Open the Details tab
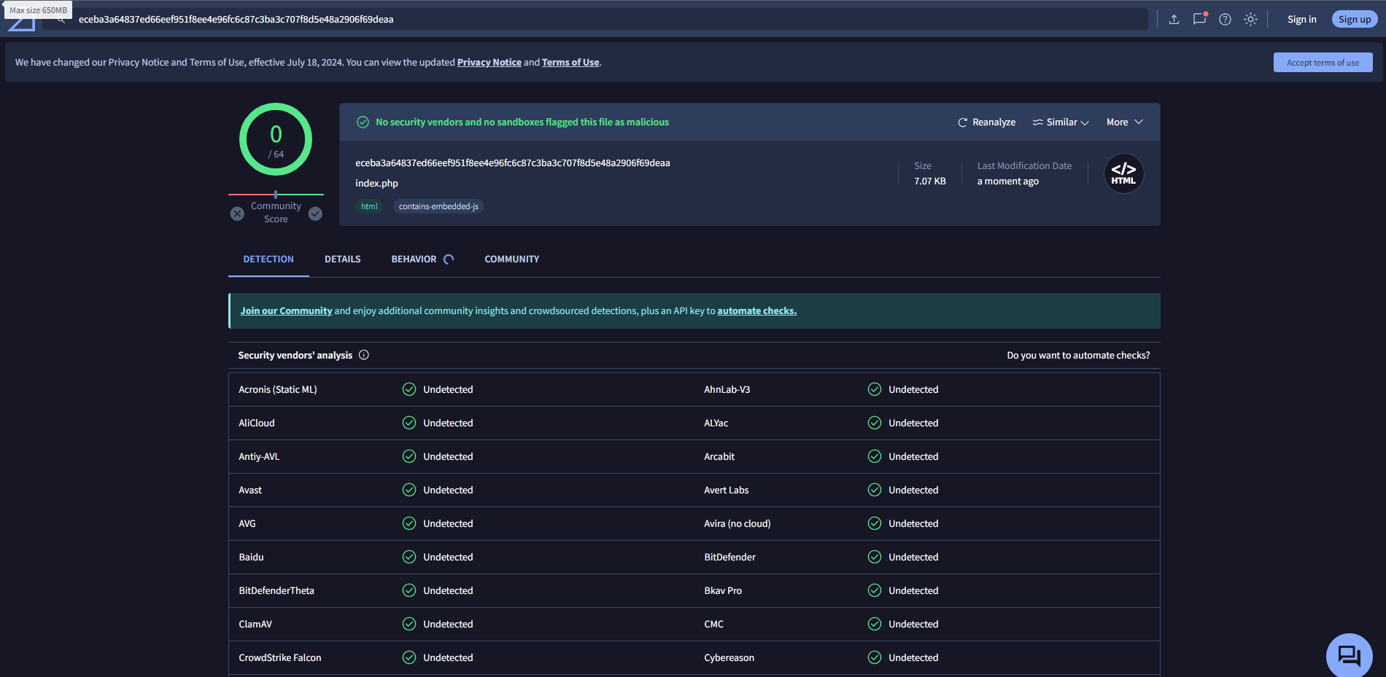This screenshot has height=677, width=1386. point(343,259)
